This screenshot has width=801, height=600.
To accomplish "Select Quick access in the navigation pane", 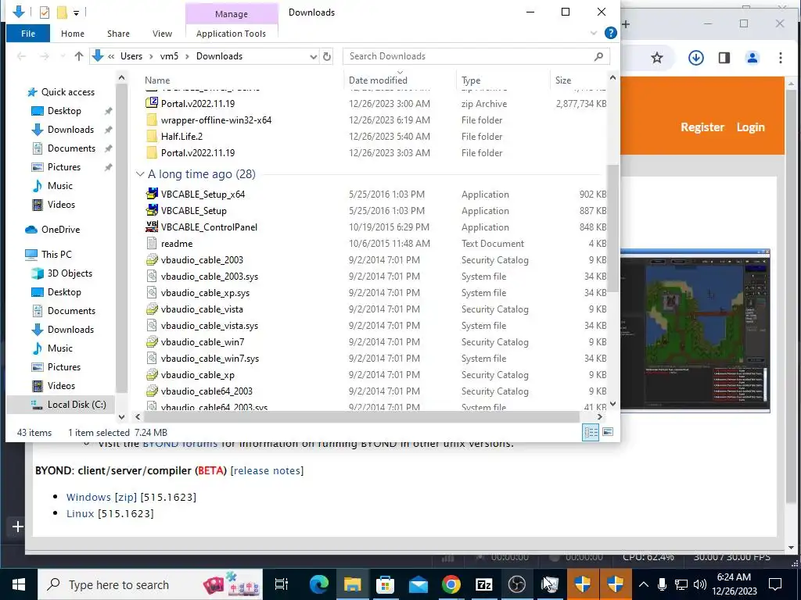I will point(68,92).
